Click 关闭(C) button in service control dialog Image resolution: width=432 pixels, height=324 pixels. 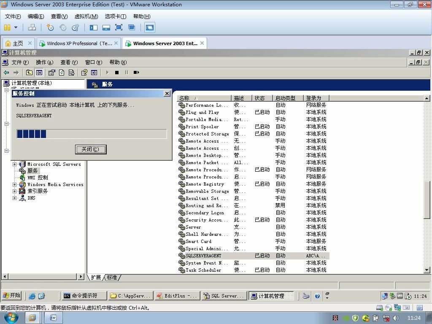coord(91,149)
